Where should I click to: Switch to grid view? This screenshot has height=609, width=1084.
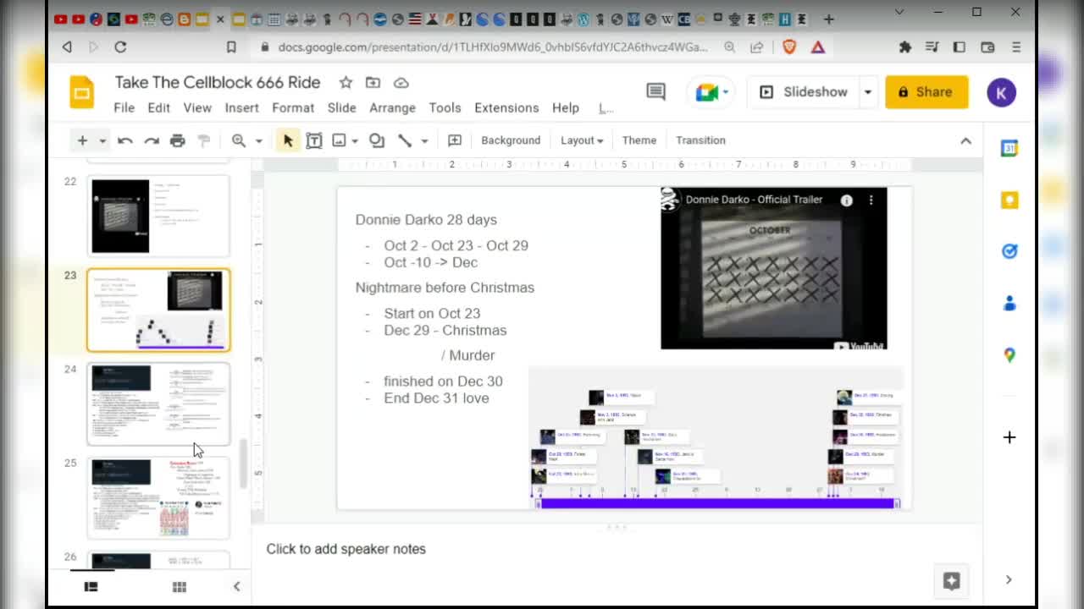pyautogui.click(x=180, y=586)
